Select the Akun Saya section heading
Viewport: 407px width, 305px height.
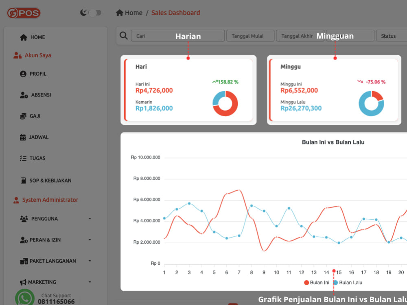point(38,55)
